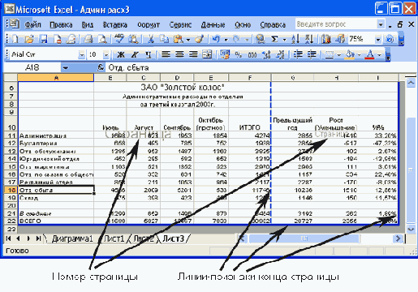The image size is (418, 292).
Task: Click the last-sheet tab navigation button
Action: 38,238
